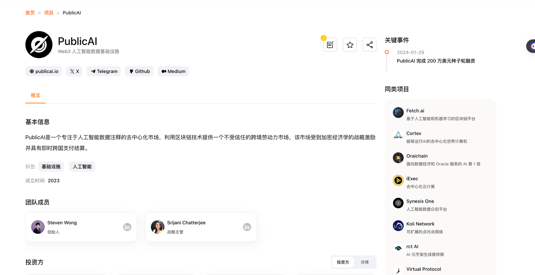Open the Koii Network project name

pos(420,224)
